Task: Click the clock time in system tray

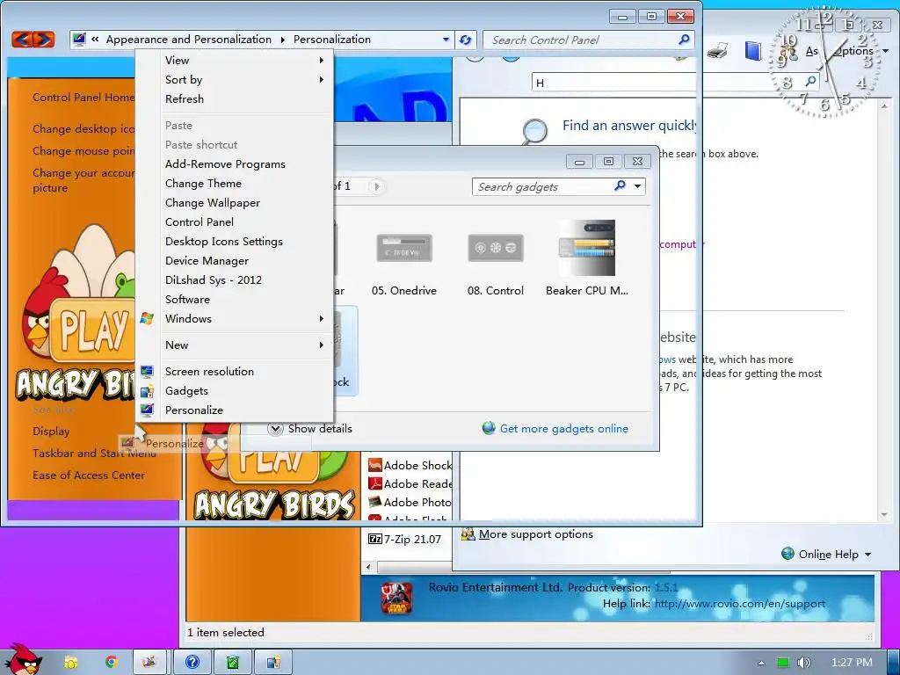Action: [x=852, y=663]
